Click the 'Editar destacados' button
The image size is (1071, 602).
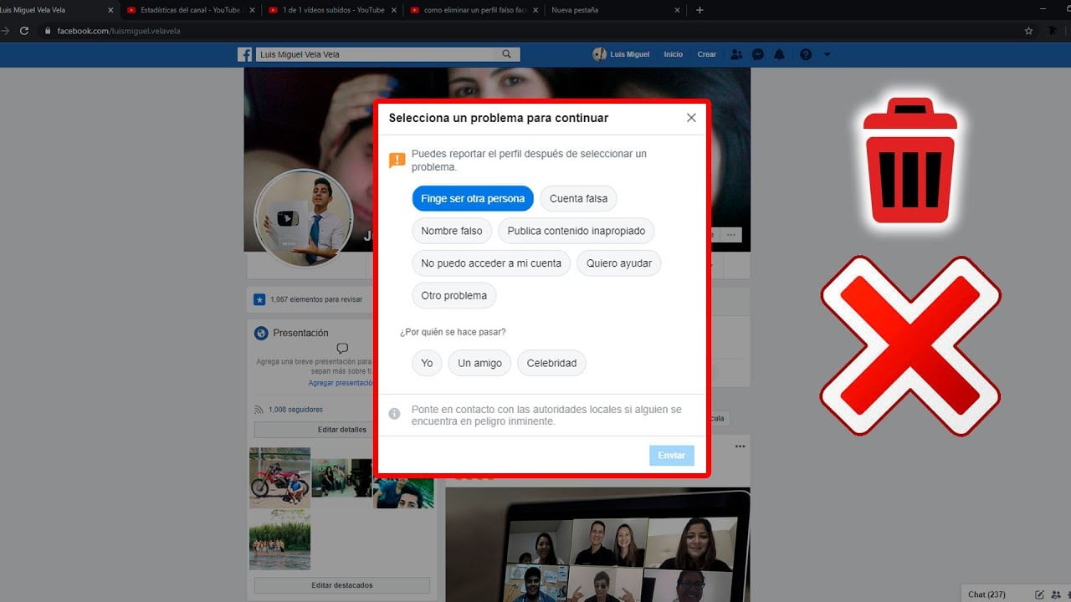point(341,585)
